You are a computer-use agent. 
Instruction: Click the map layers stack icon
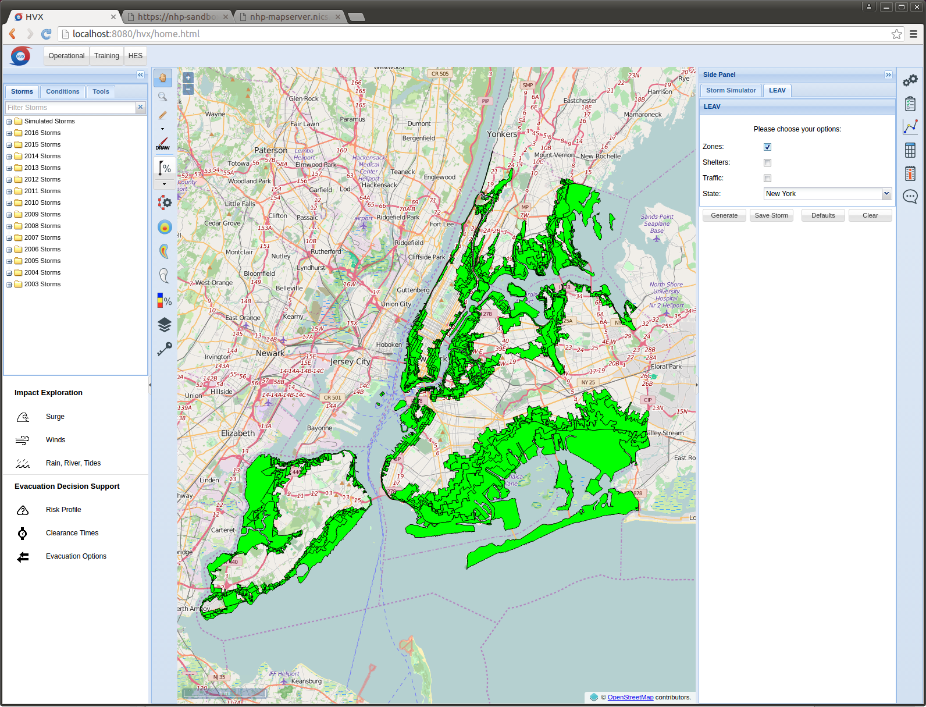(165, 325)
